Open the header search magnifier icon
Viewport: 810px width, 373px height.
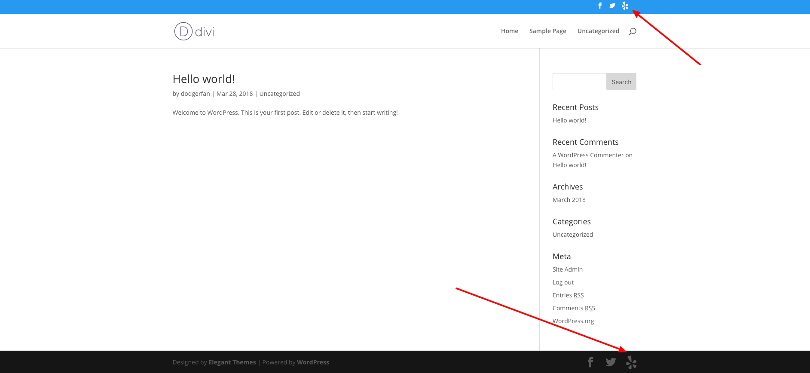coord(633,31)
